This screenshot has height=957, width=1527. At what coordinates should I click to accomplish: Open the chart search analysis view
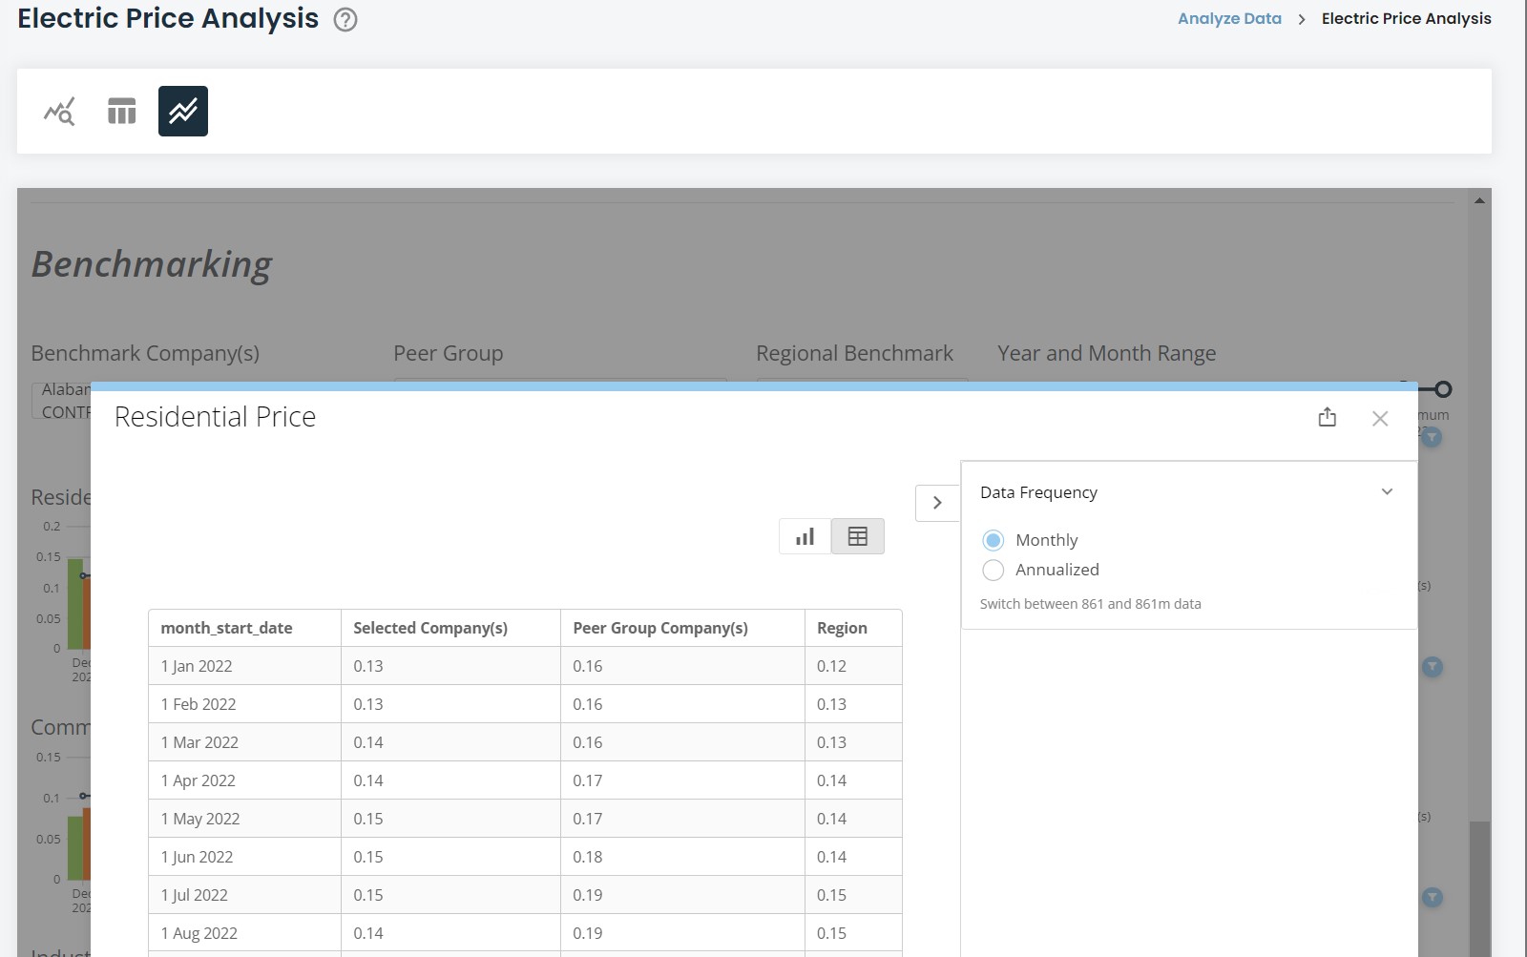(59, 112)
